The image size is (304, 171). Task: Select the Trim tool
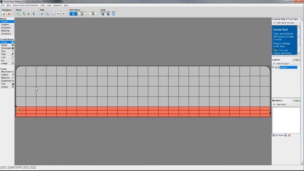coord(7,84)
